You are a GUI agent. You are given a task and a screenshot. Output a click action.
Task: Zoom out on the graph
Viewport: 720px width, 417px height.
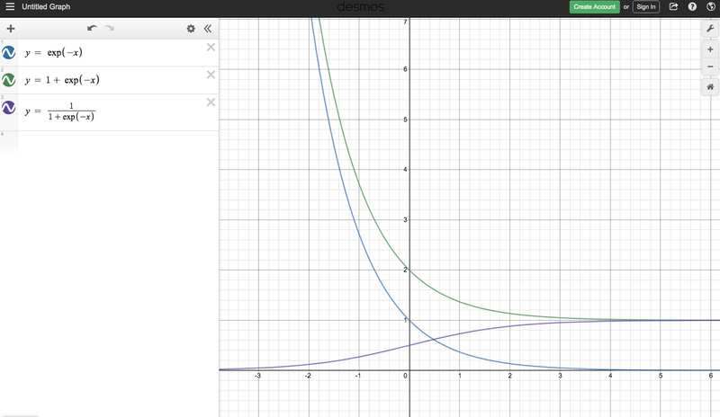tap(710, 67)
